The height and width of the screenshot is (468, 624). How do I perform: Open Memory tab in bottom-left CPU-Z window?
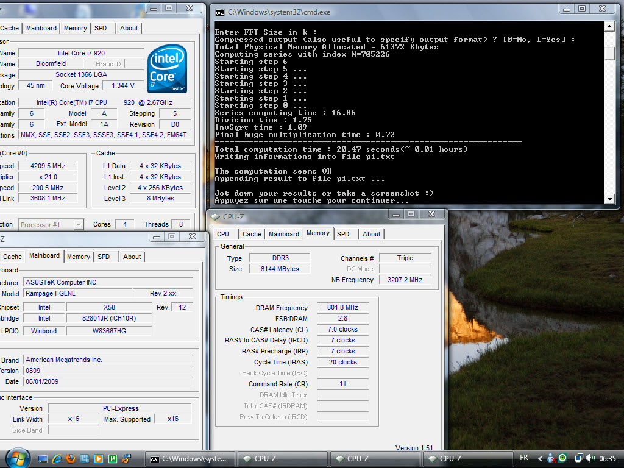coord(79,257)
